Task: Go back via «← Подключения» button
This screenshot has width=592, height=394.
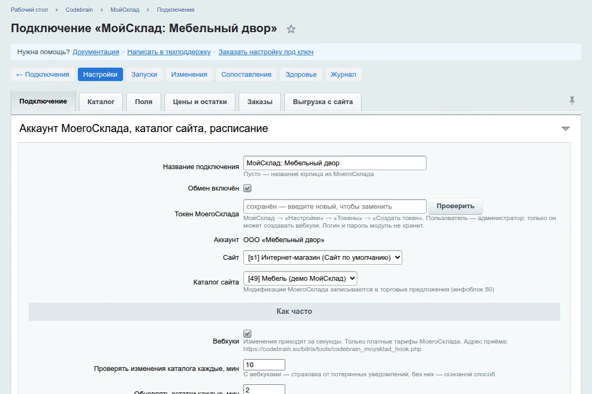Action: click(42, 75)
